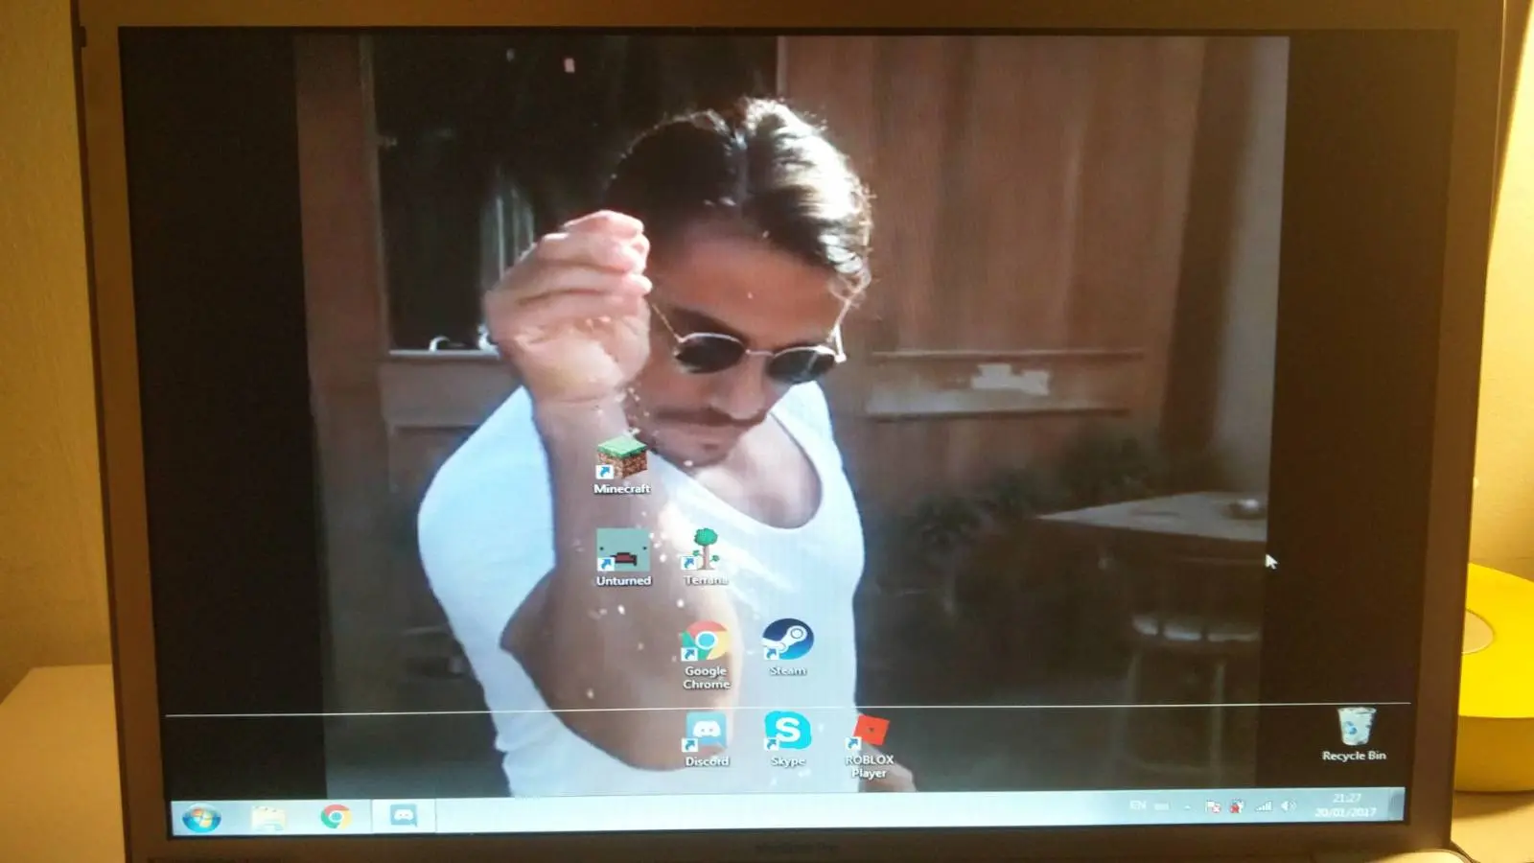This screenshot has width=1534, height=863.
Task: Click the volume speaker icon
Action: tap(1289, 806)
